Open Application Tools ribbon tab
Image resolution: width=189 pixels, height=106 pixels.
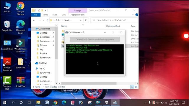pyautogui.click(x=78, y=15)
